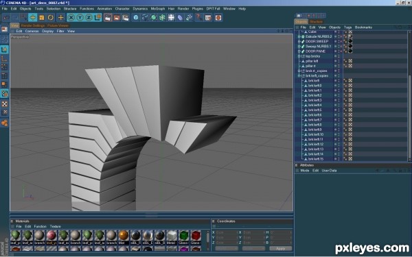Click the blue deformer capsule icon
The height and width of the screenshot is (257, 412).
180,18
